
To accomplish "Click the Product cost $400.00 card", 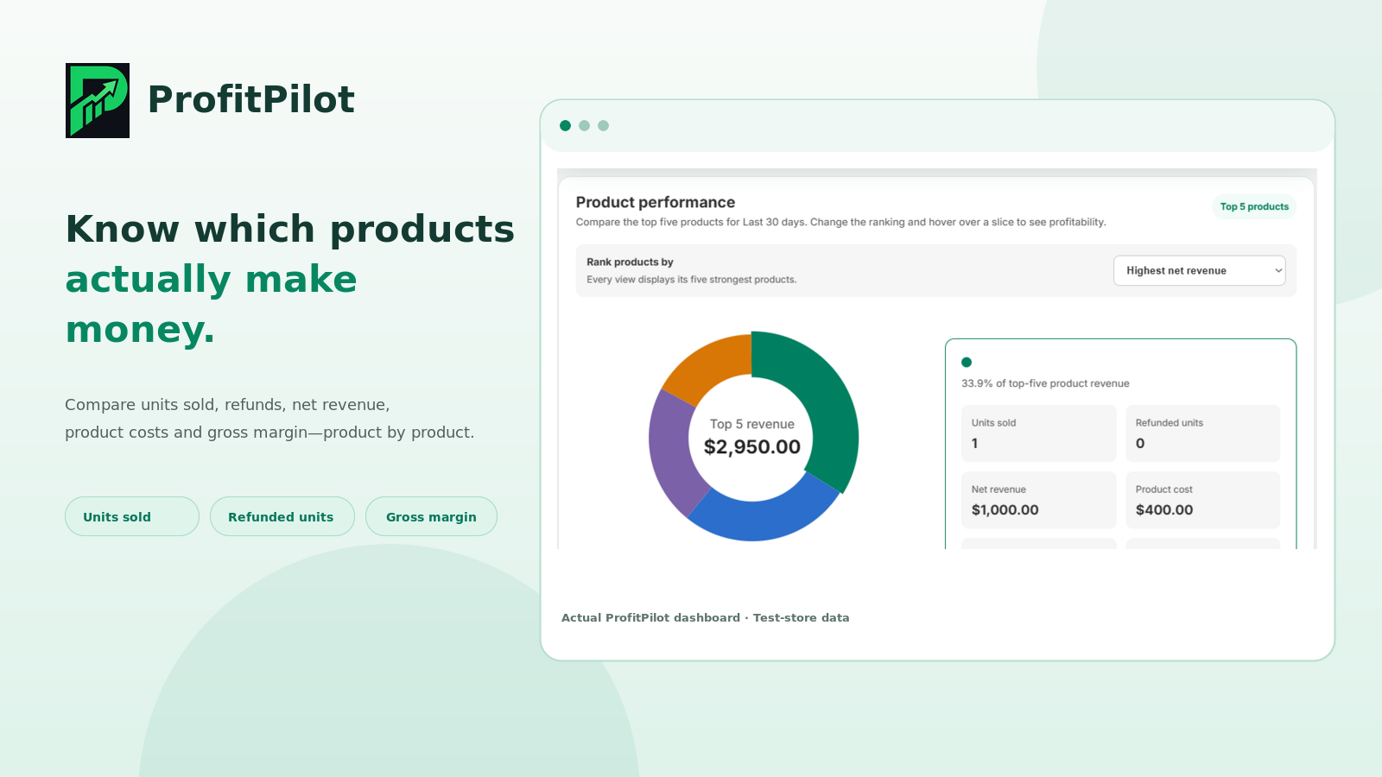I will 1203,500.
